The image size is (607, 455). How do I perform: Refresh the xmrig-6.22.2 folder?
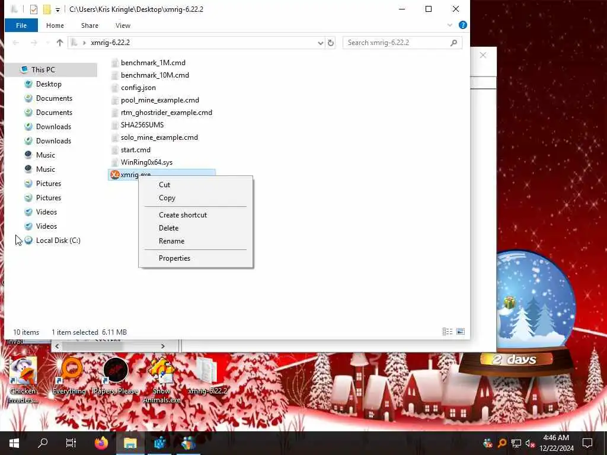[331, 43]
